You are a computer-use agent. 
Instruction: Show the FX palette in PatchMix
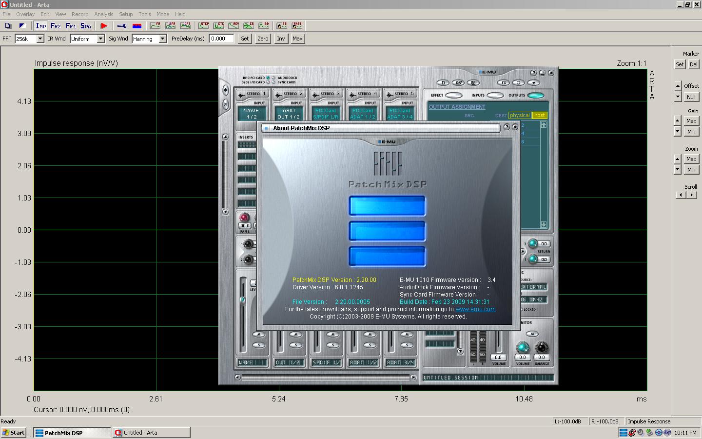coord(504,82)
